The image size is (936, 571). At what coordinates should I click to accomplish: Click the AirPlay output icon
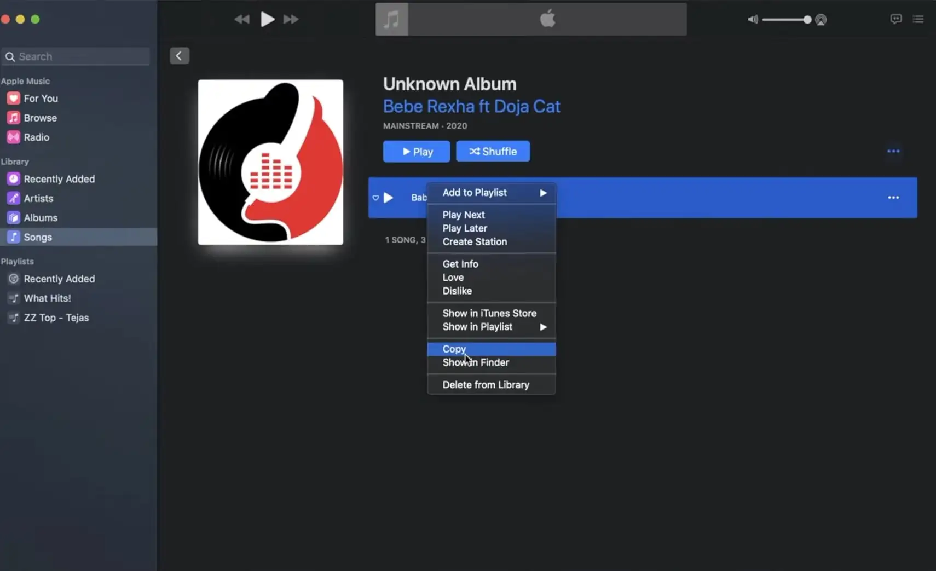pyautogui.click(x=821, y=20)
